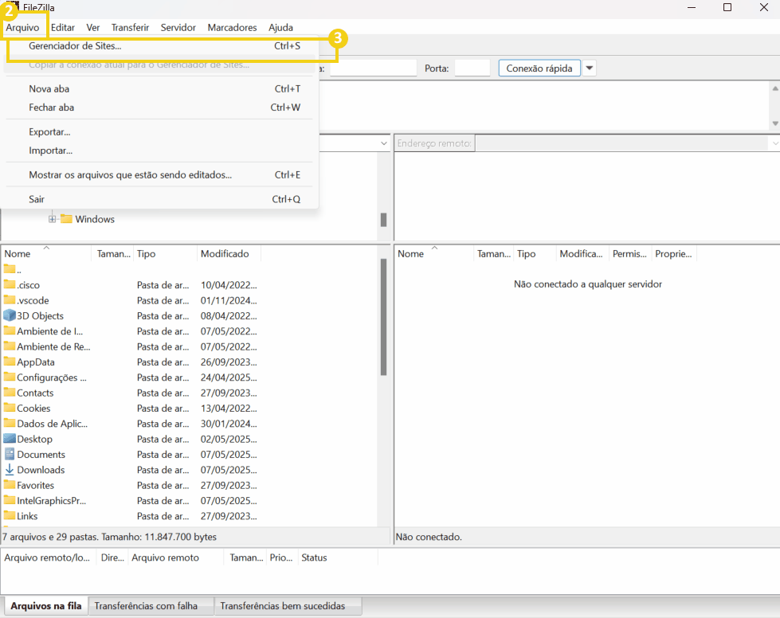Click the .vscode folder icon
The height and width of the screenshot is (618, 780).
(10, 299)
